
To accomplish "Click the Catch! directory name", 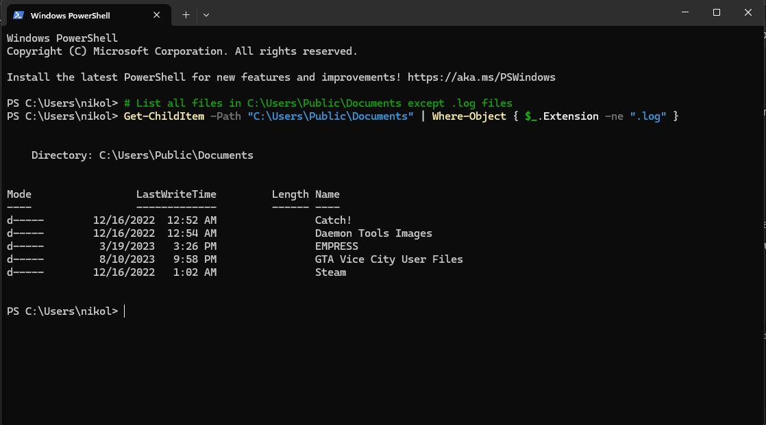I will point(333,220).
